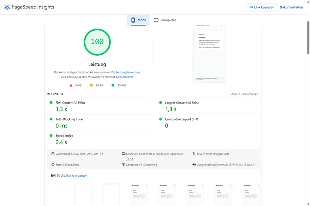Click the scrollbar down arrow
Image resolution: width=310 pixels, height=206 pixels.
coord(308,204)
